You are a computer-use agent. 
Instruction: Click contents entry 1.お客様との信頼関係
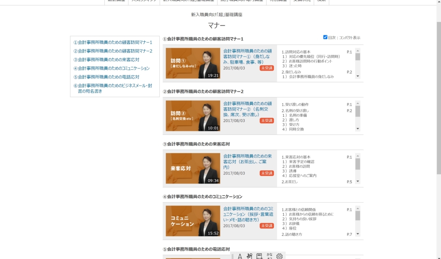point(299,210)
